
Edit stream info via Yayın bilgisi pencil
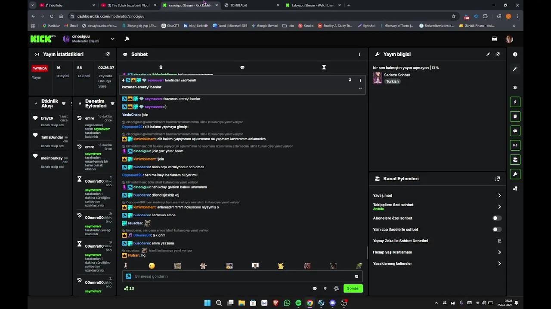pos(488,55)
